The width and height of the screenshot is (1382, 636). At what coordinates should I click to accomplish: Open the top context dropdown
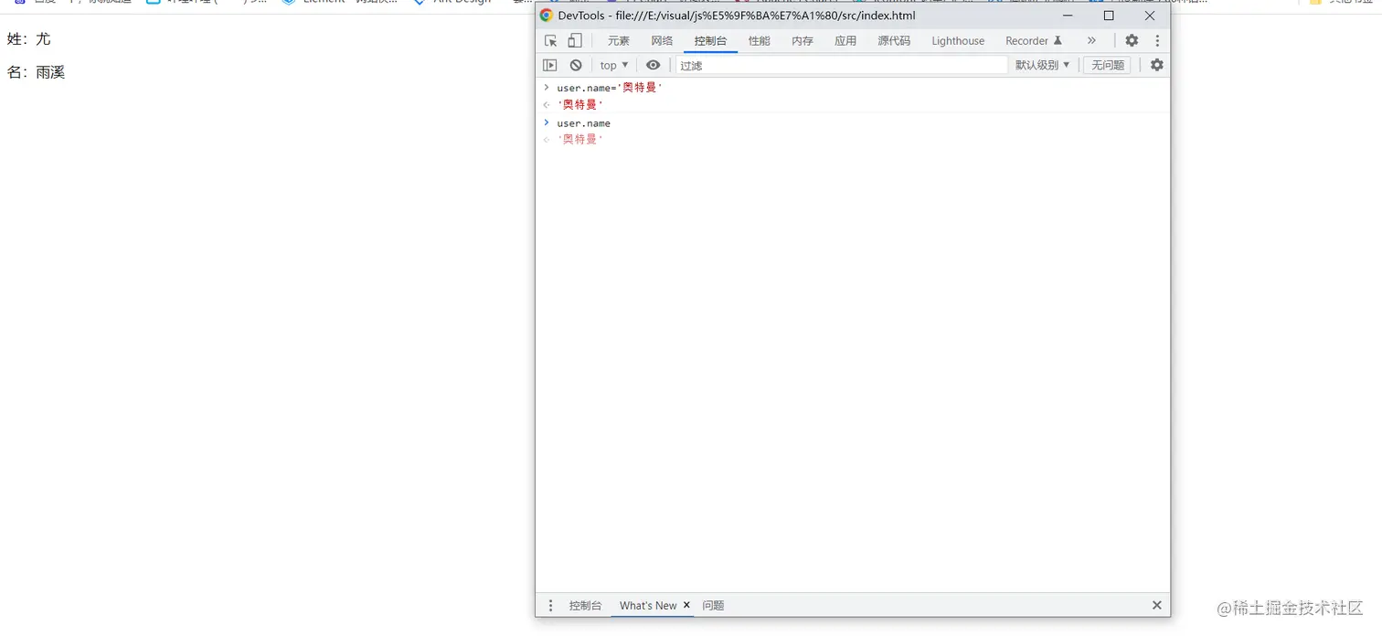(x=614, y=65)
